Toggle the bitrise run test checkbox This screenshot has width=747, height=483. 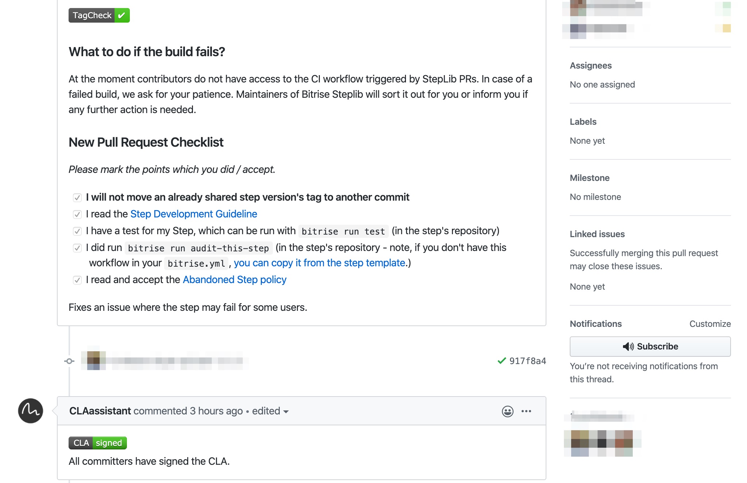pos(77,231)
